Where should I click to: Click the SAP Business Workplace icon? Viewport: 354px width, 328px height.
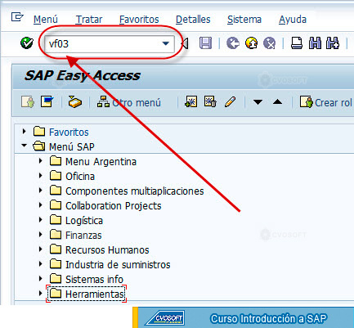point(75,102)
